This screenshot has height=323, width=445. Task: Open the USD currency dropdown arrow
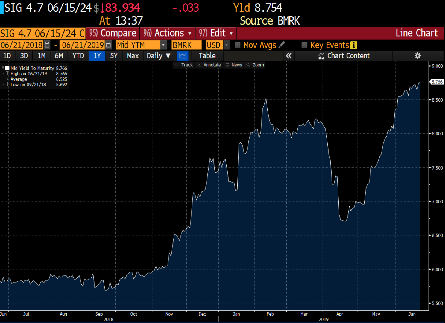click(x=227, y=45)
